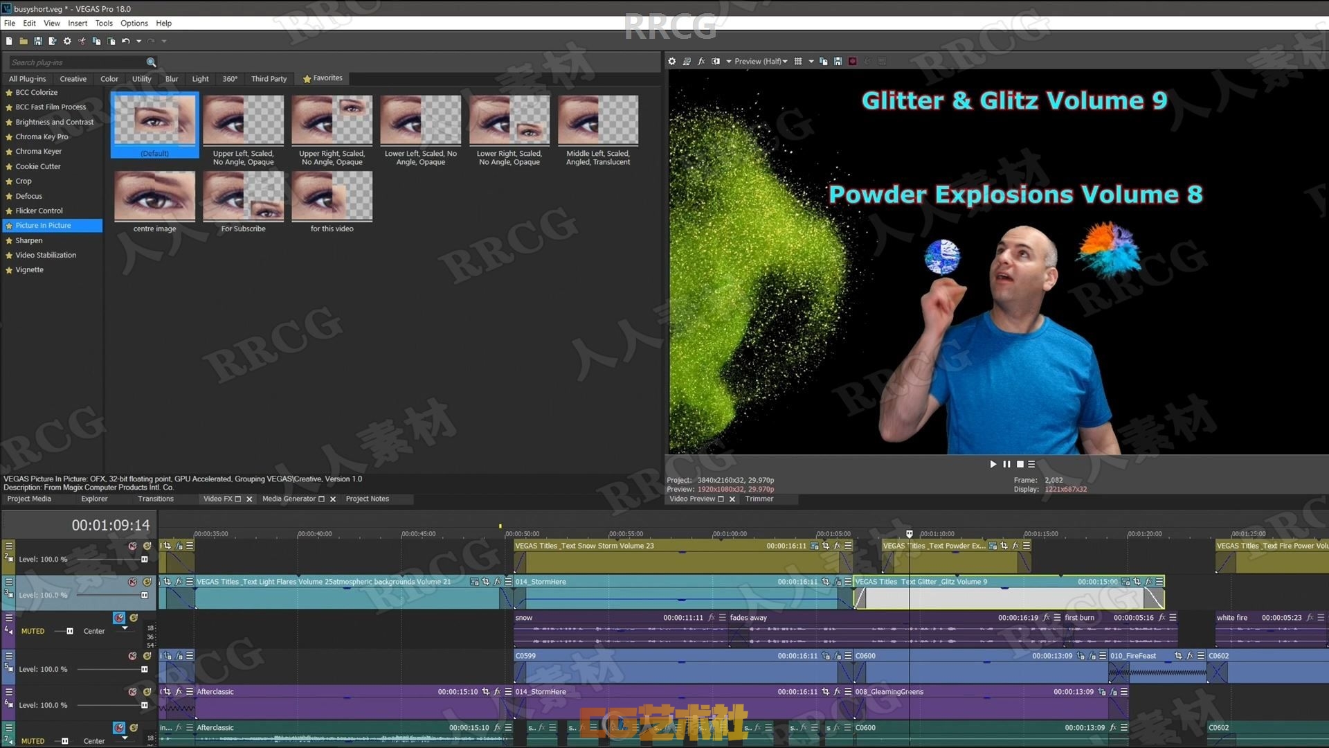Viewport: 1329px width, 748px height.
Task: Toggle mute on track 5
Action: [132, 656]
